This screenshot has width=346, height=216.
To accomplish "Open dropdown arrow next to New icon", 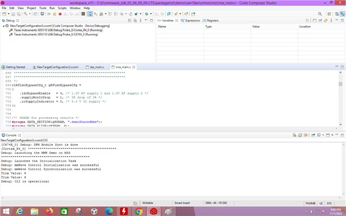I will 9,14.
